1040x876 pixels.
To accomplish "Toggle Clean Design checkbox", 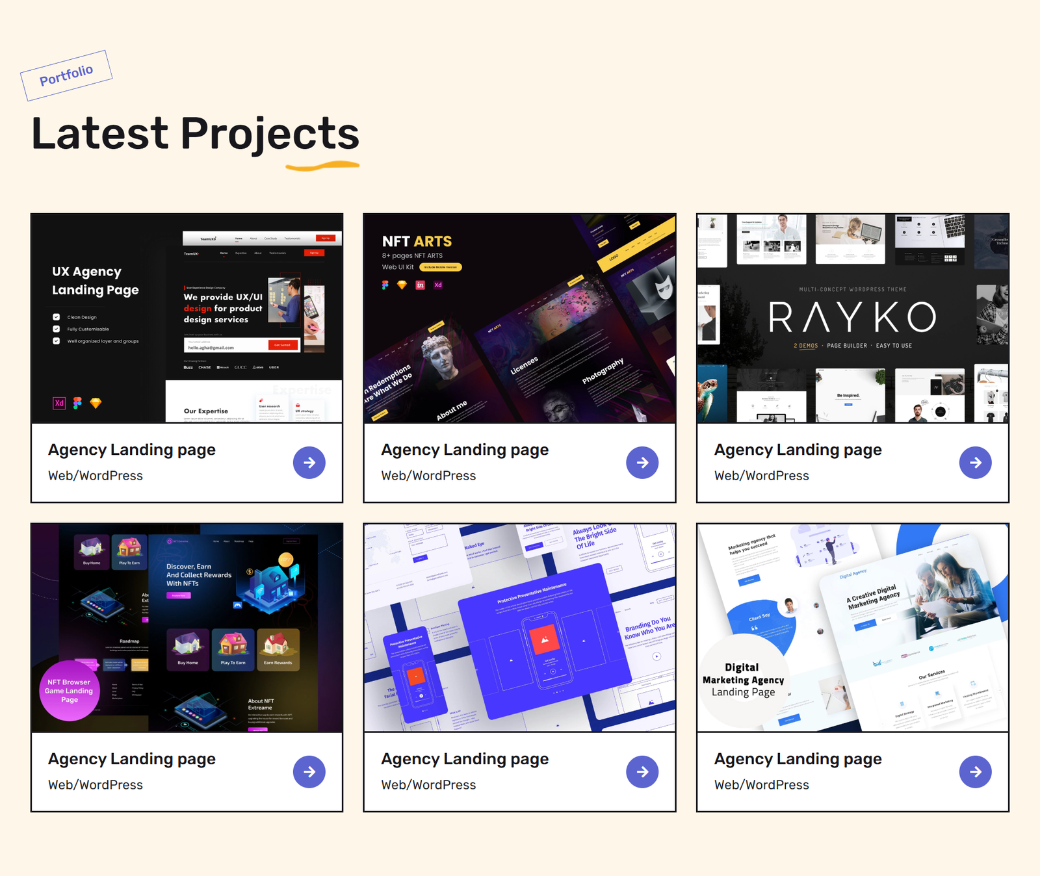I will (57, 317).
